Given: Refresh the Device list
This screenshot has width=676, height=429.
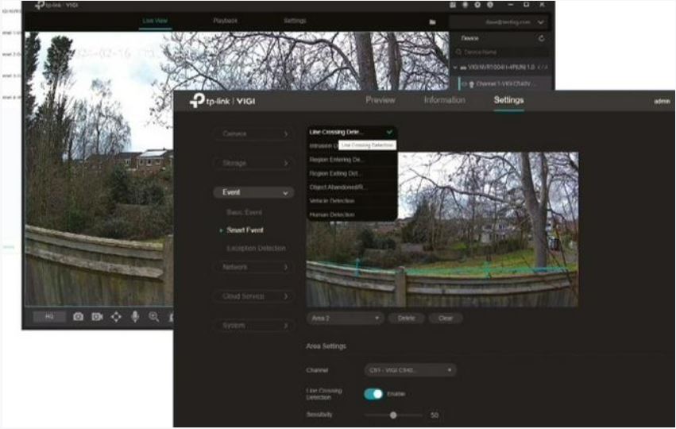Looking at the screenshot, I should (542, 37).
